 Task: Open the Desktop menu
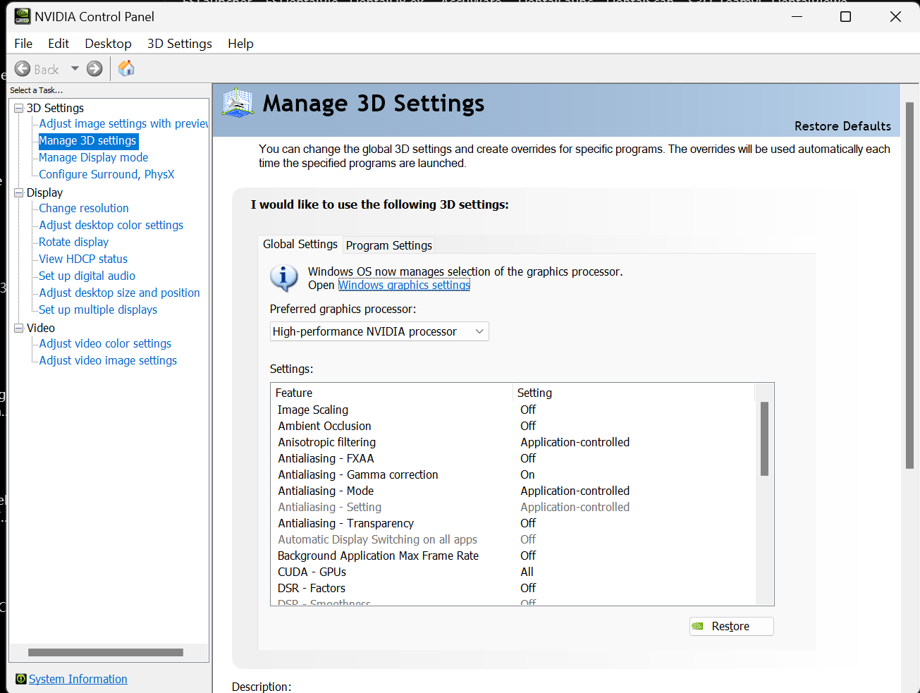[x=108, y=44]
